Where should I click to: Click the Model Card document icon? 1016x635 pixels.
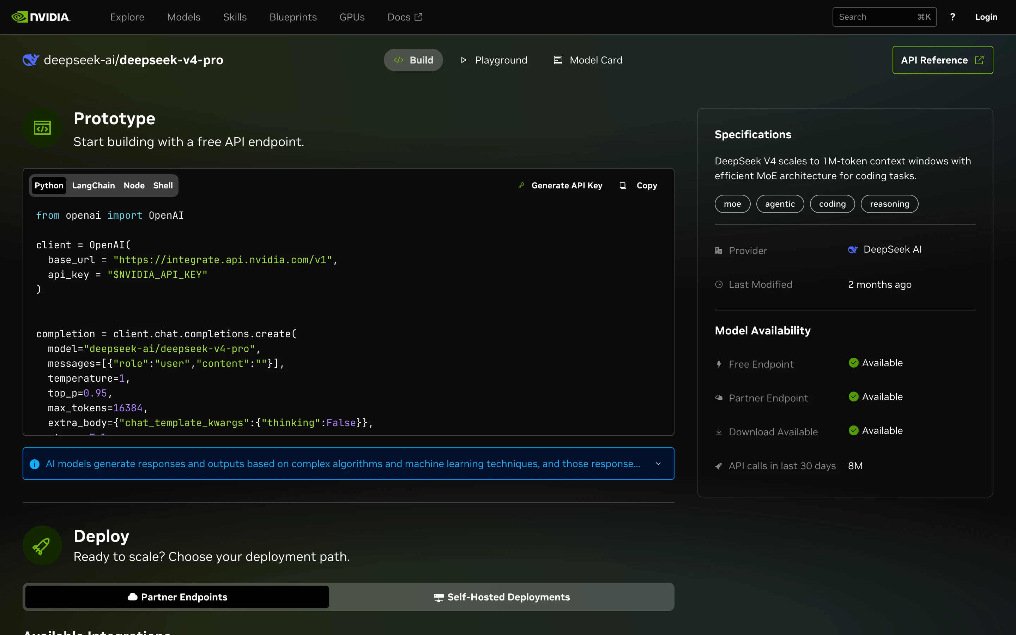(558, 60)
